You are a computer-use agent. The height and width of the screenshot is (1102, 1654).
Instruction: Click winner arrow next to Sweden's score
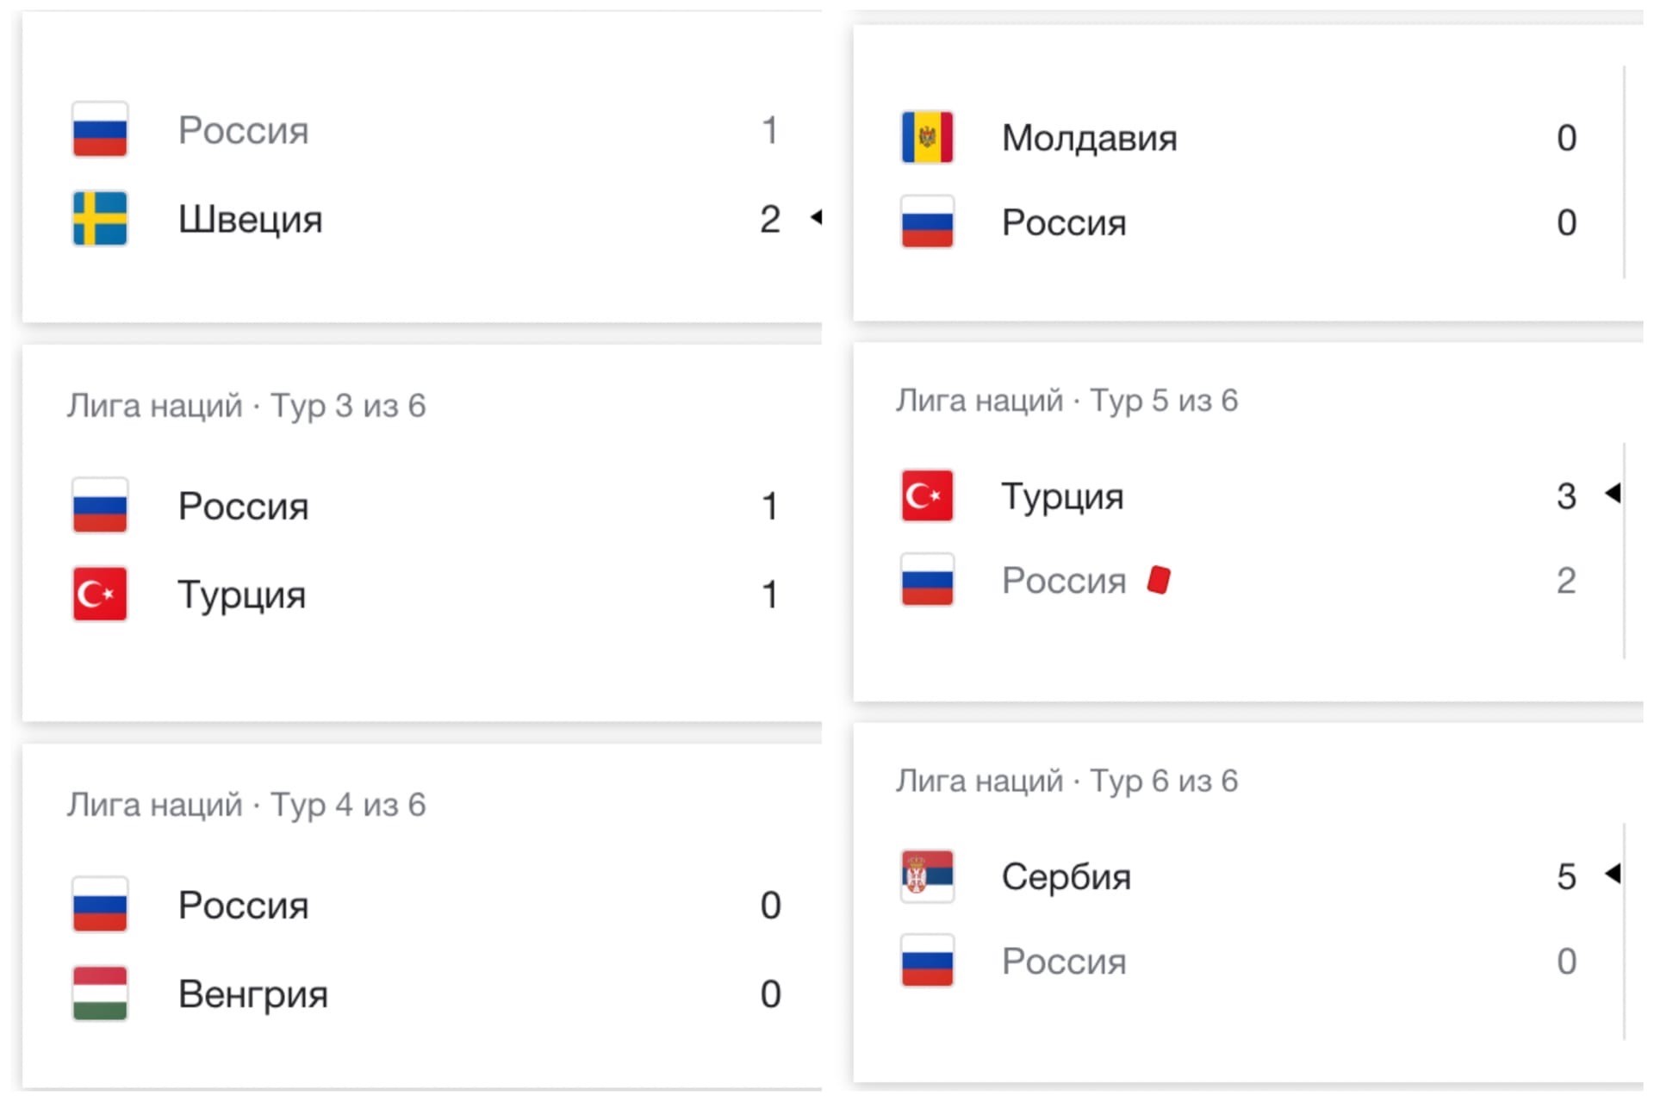click(x=816, y=217)
